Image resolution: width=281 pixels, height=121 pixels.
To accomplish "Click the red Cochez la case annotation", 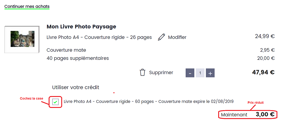I will pos(32,98).
